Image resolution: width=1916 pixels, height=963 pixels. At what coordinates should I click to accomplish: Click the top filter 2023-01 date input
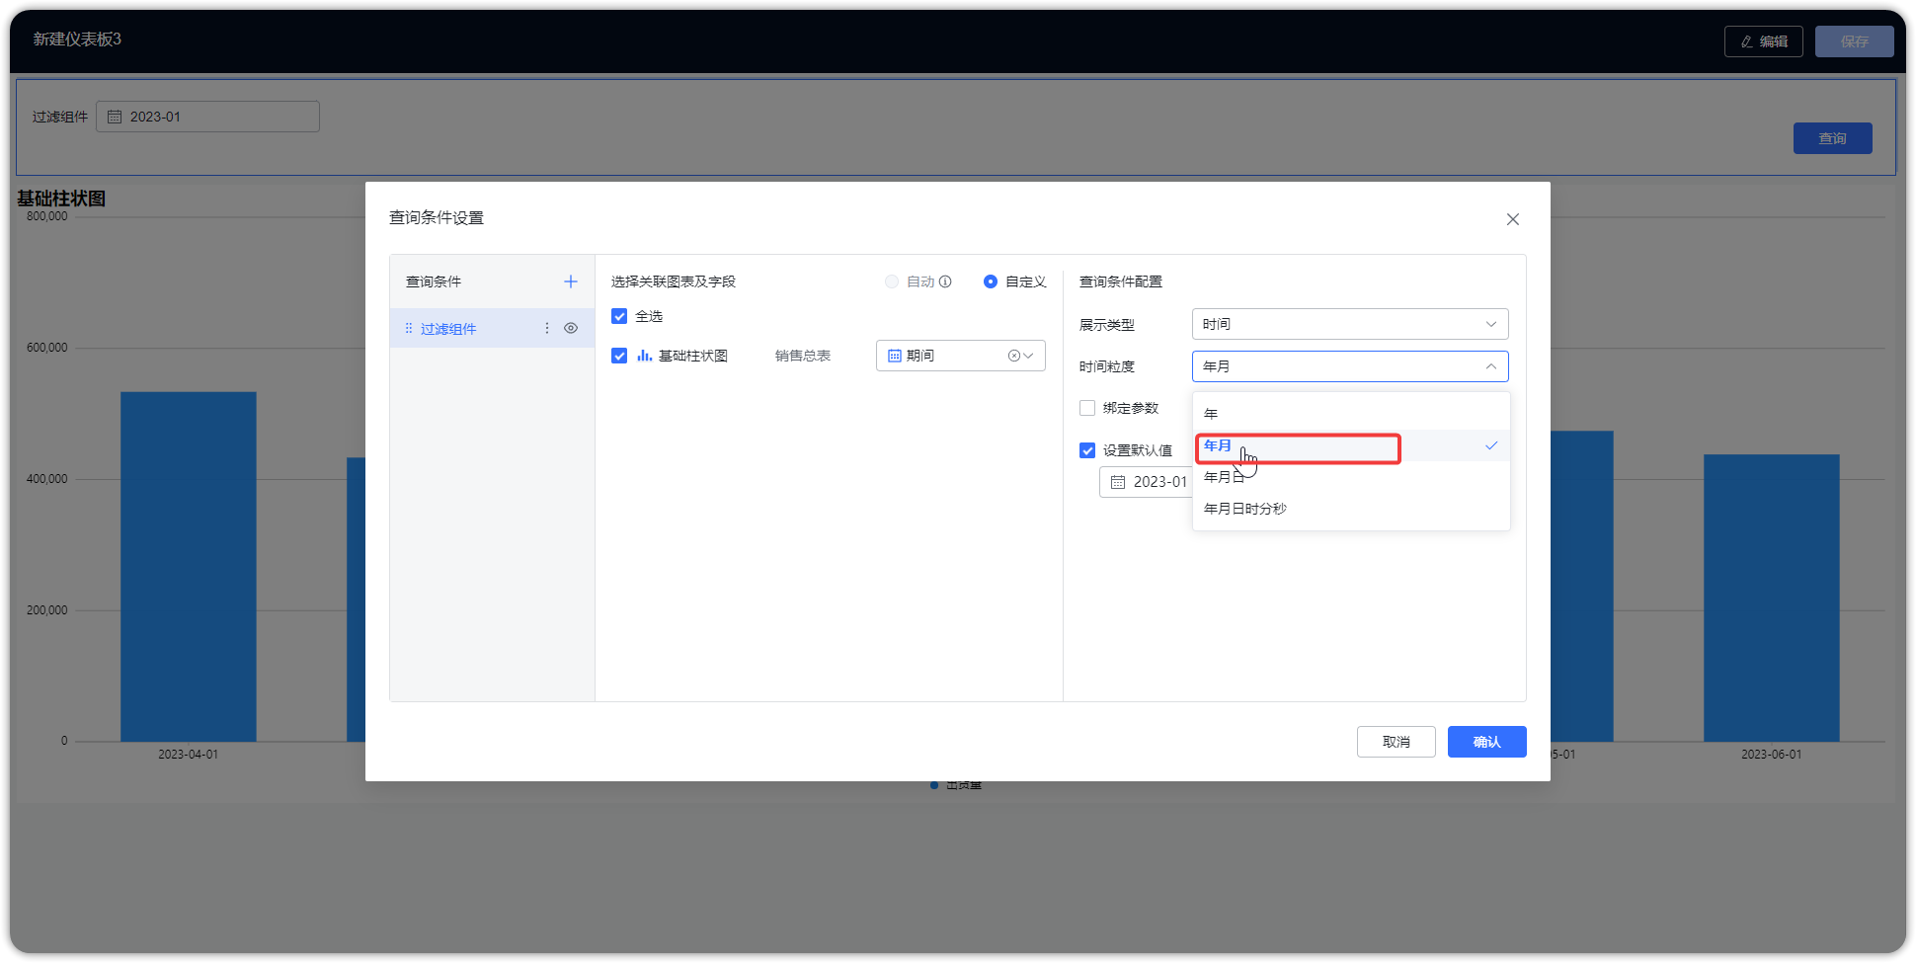(207, 117)
